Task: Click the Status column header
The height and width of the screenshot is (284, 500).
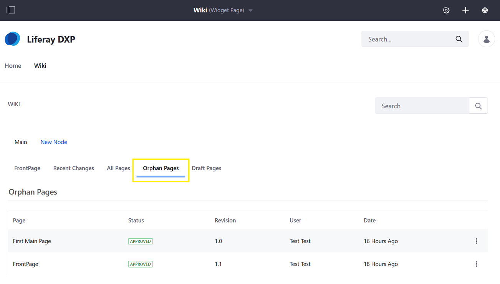Action: 136,221
